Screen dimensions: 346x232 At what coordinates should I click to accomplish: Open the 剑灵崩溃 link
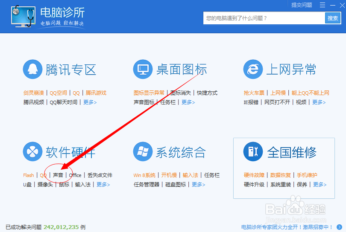point(34,93)
